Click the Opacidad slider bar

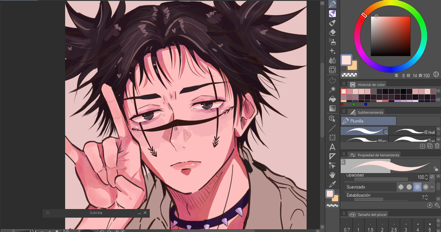(x=381, y=179)
